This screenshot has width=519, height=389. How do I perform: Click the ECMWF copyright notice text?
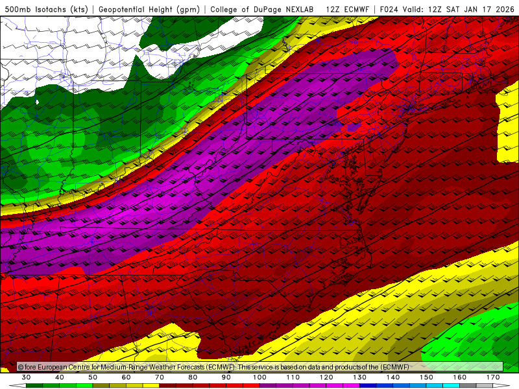pyautogui.click(x=213, y=367)
